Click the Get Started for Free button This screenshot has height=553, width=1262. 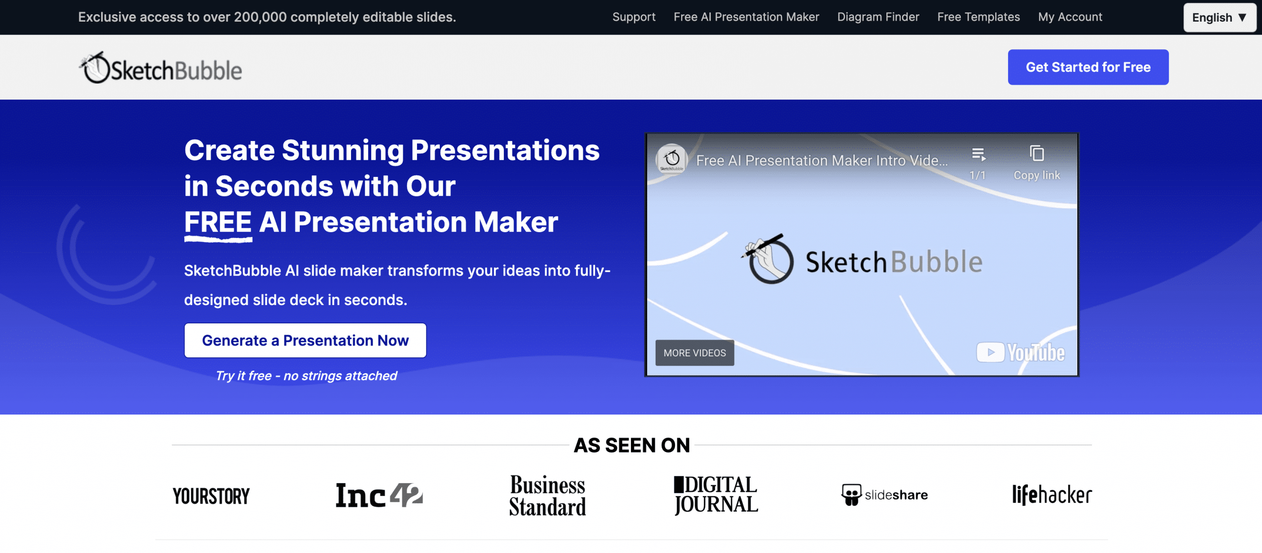coord(1088,67)
